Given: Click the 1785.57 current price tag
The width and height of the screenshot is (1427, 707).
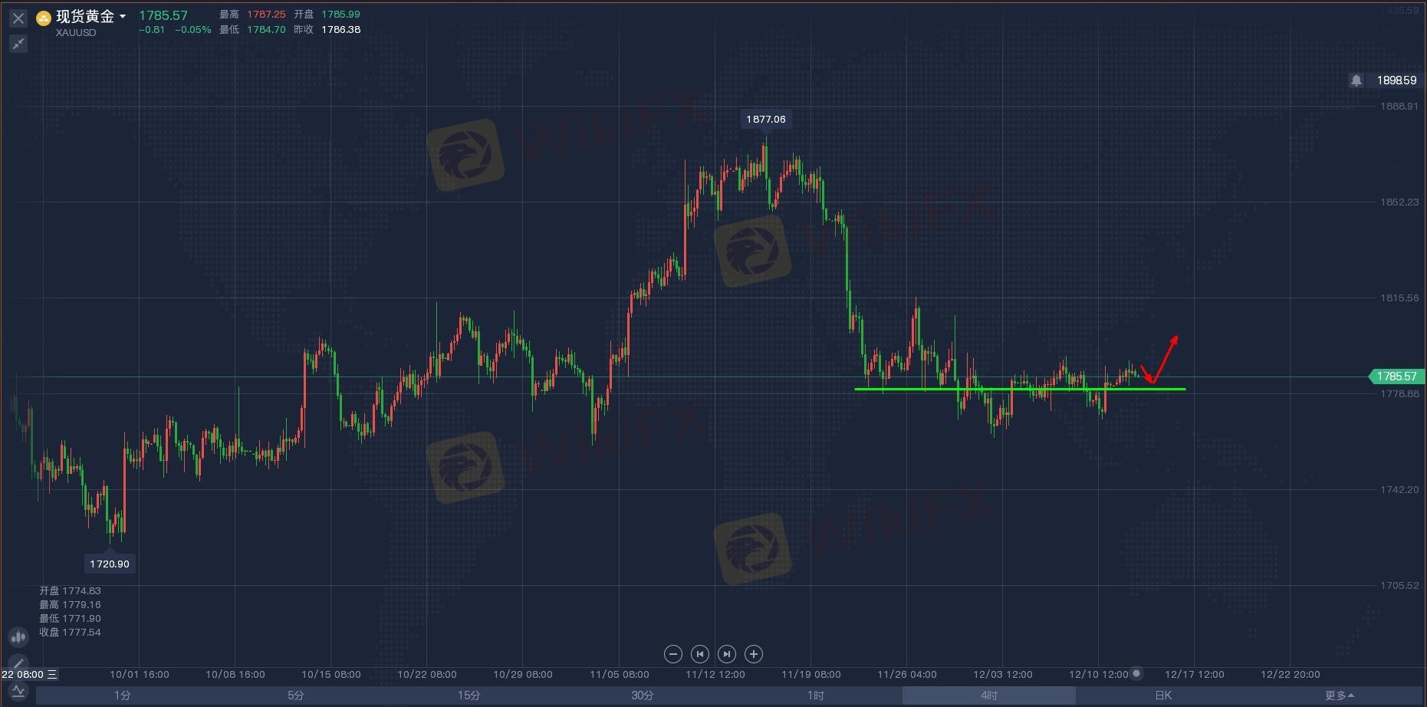Looking at the screenshot, I should tap(1396, 377).
